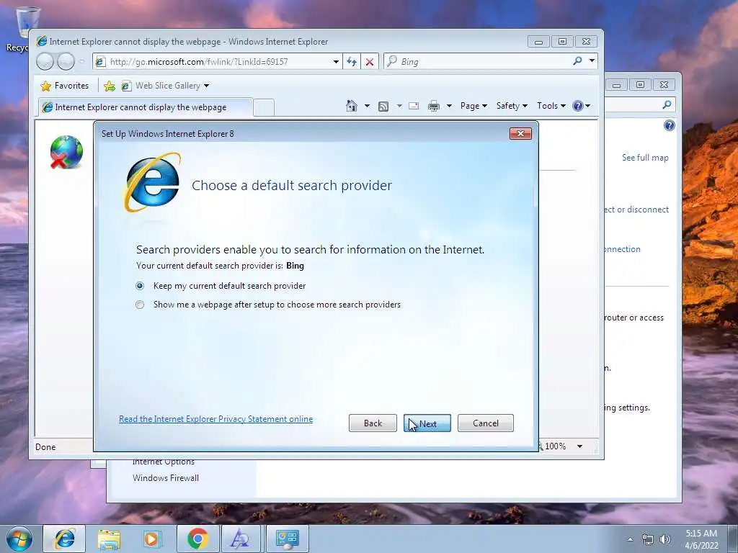Click the Print icon in command bar
Image resolution: width=738 pixels, height=553 pixels.
click(433, 107)
